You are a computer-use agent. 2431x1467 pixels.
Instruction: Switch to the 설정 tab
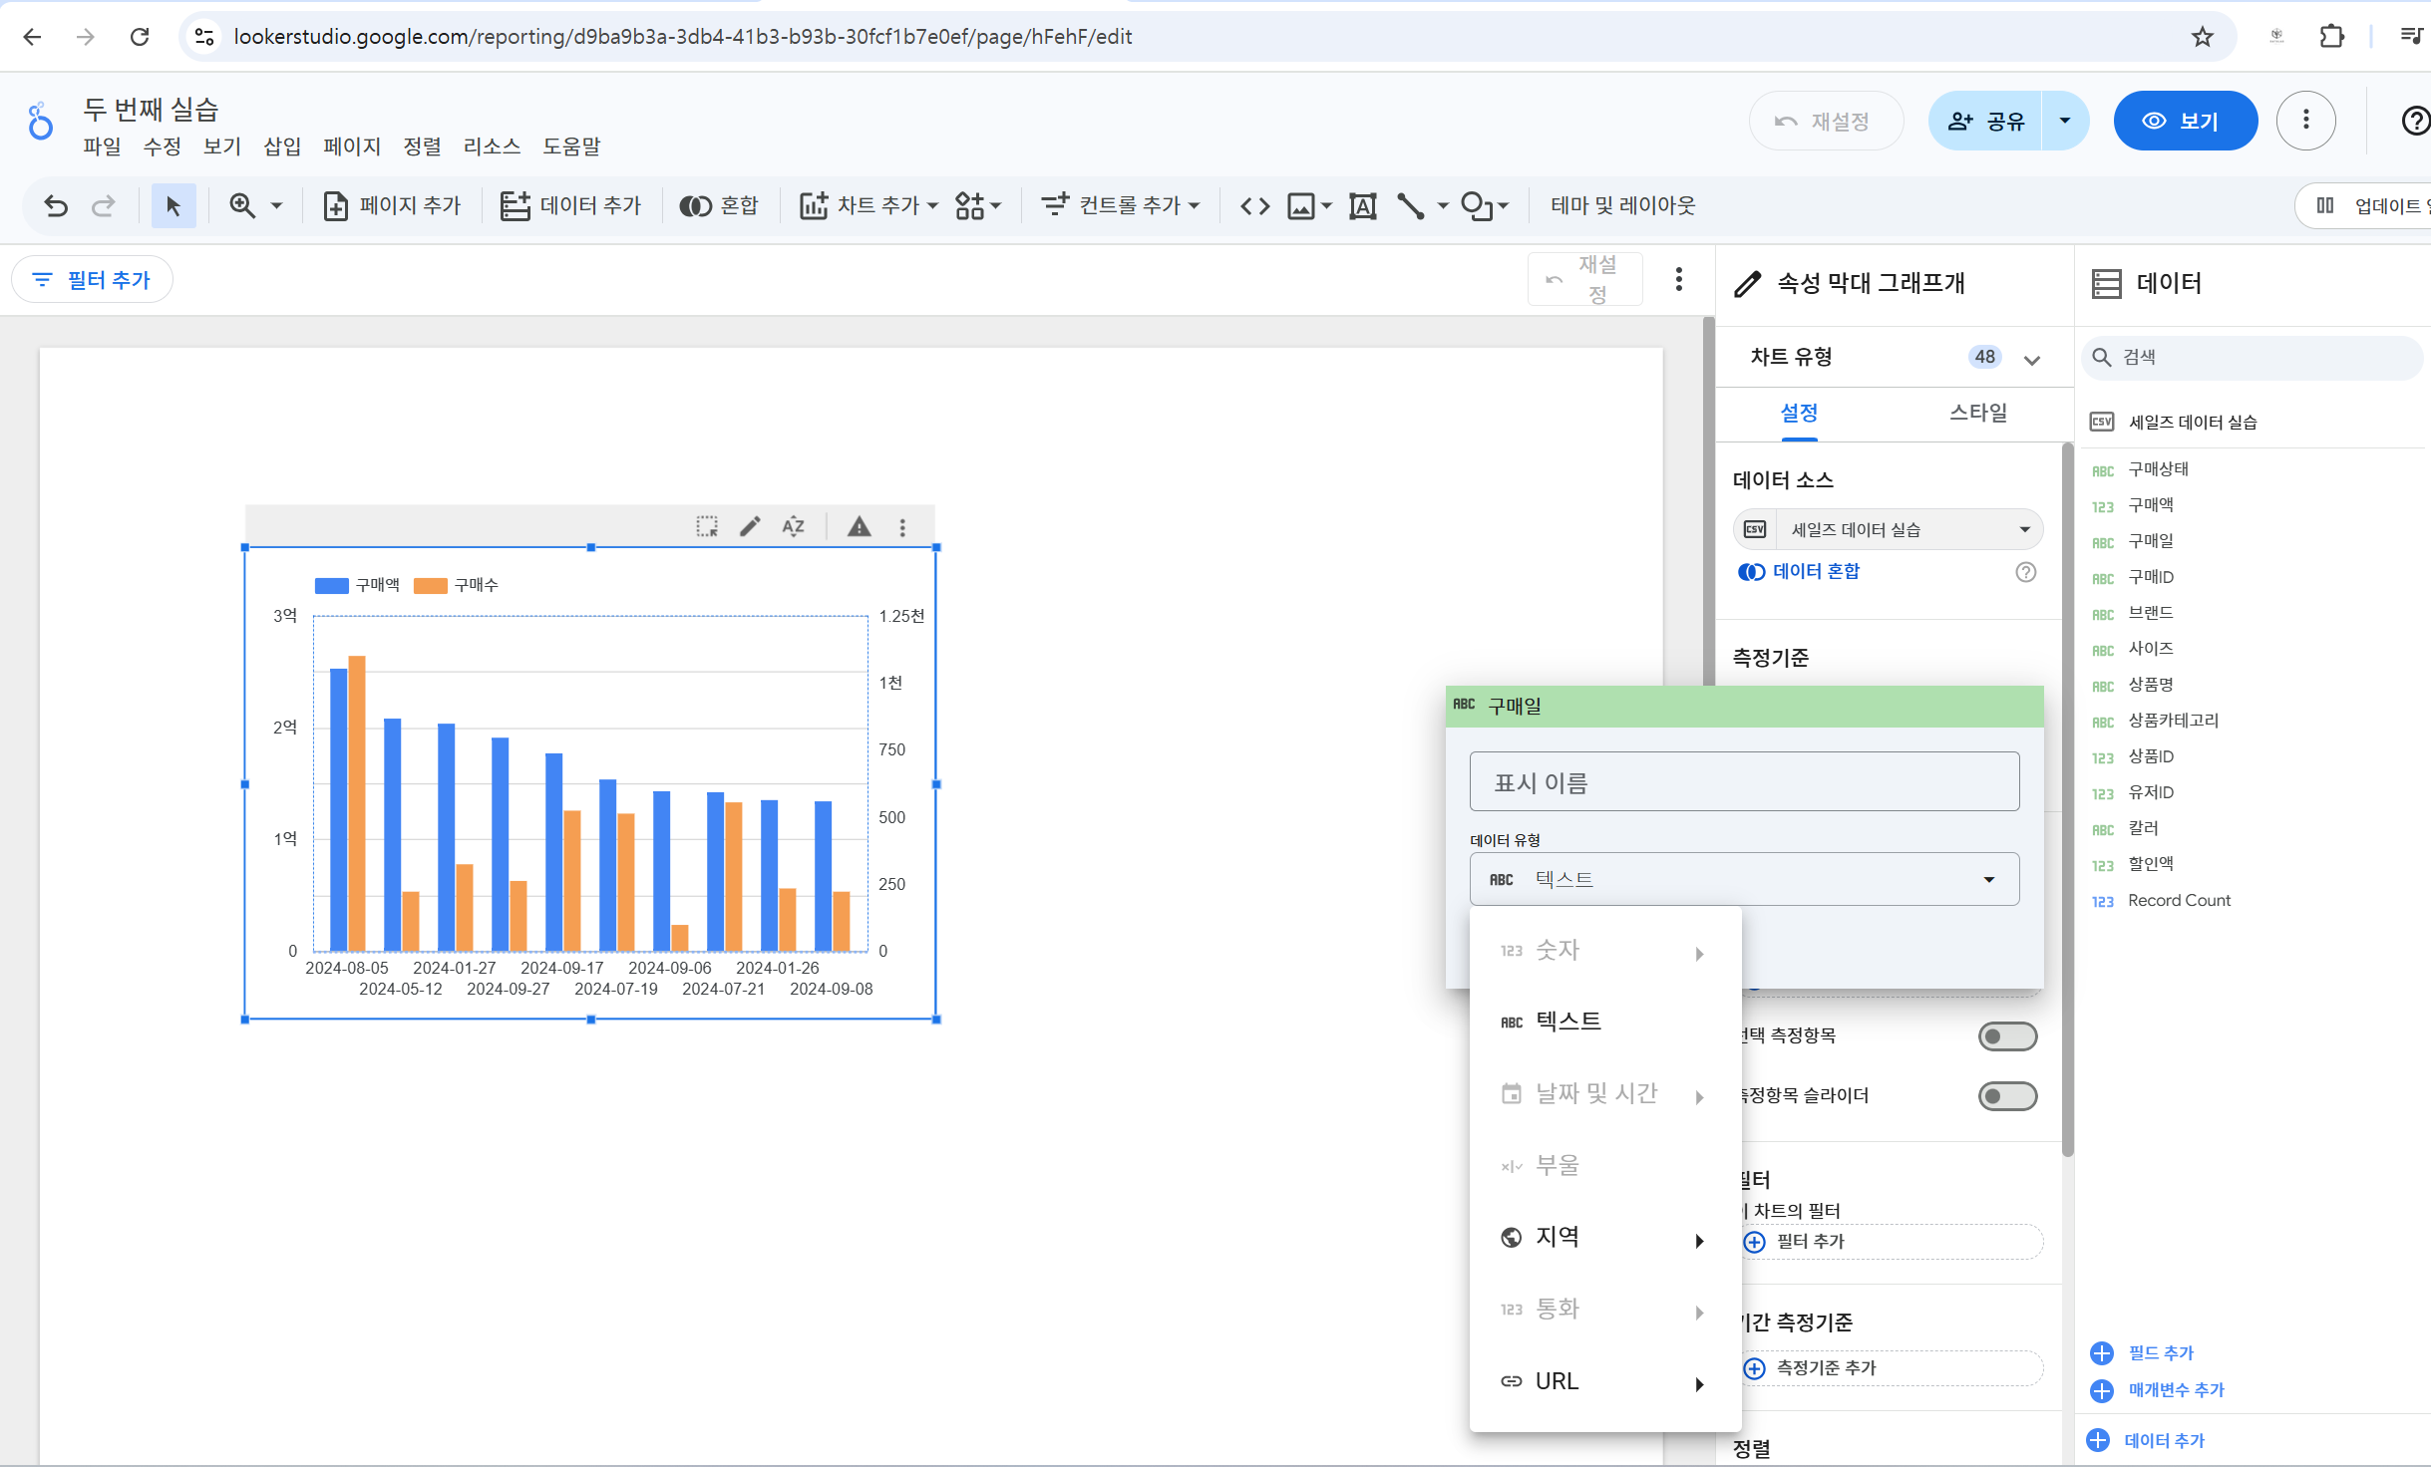tap(1799, 413)
